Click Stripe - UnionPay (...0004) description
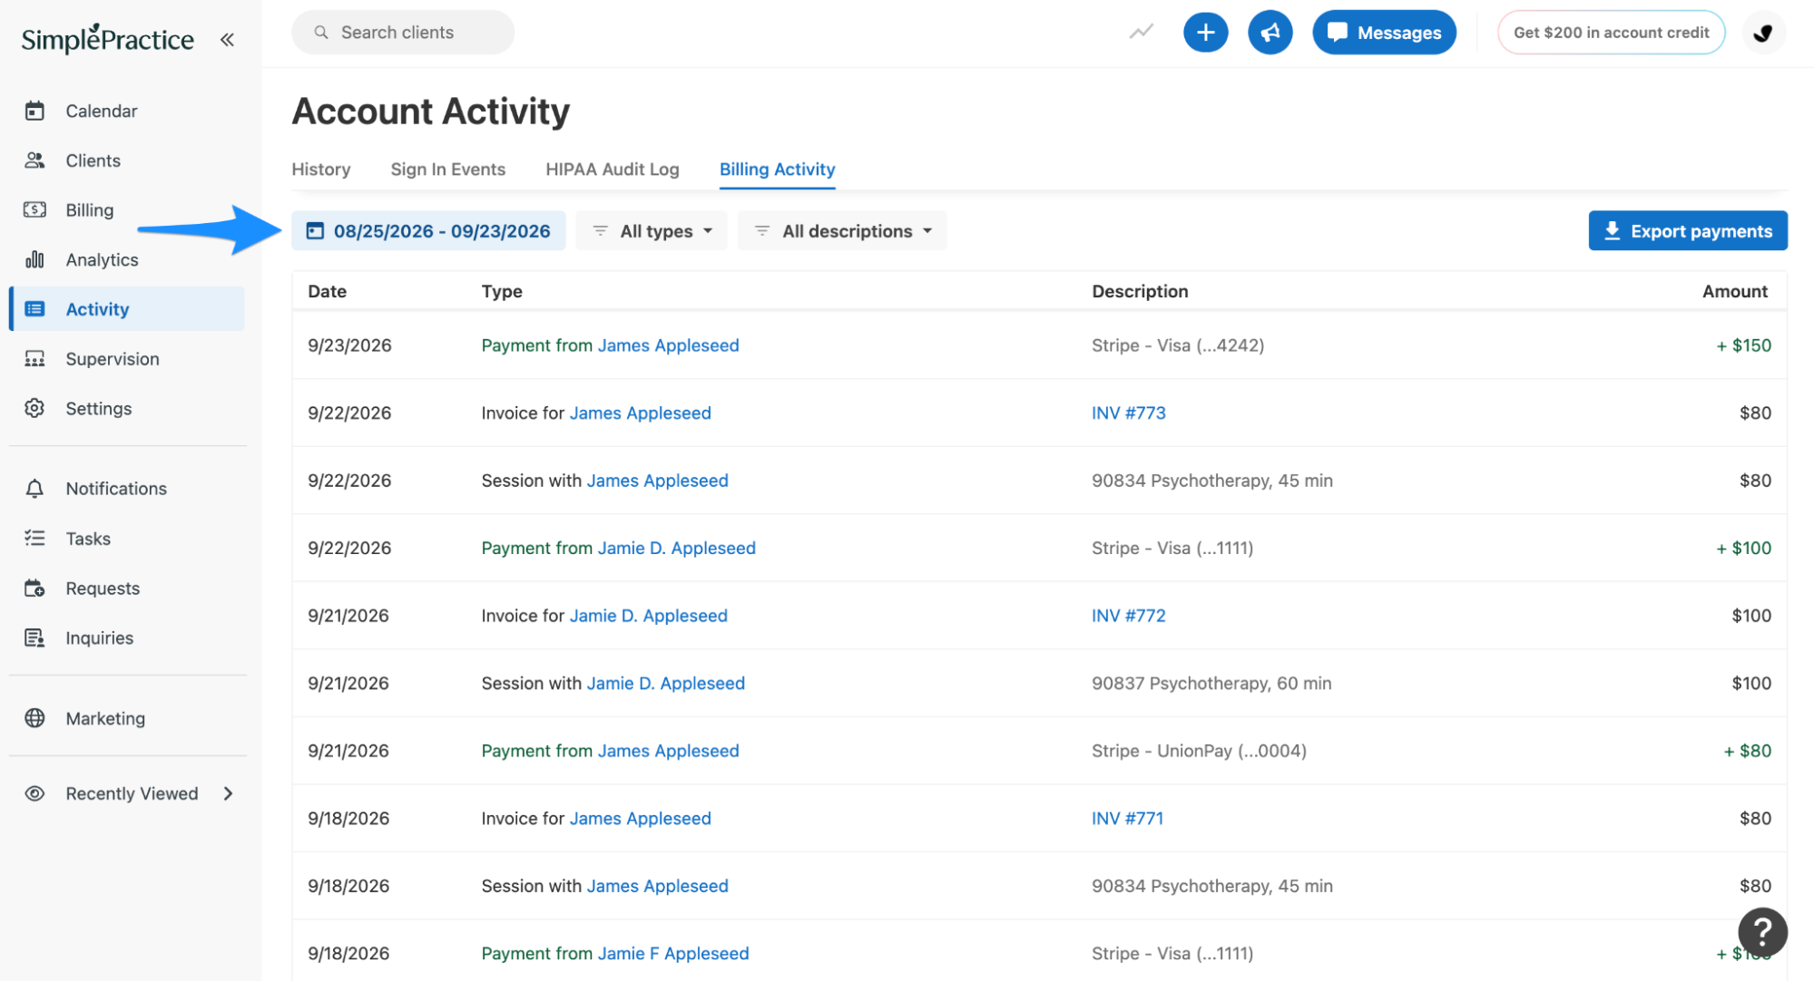Image resolution: width=1814 pixels, height=982 pixels. 1199,751
